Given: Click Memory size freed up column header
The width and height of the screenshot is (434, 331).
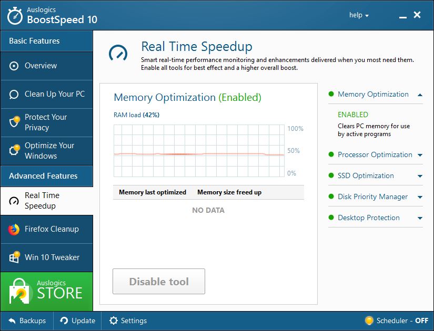Looking at the screenshot, I should (229, 192).
